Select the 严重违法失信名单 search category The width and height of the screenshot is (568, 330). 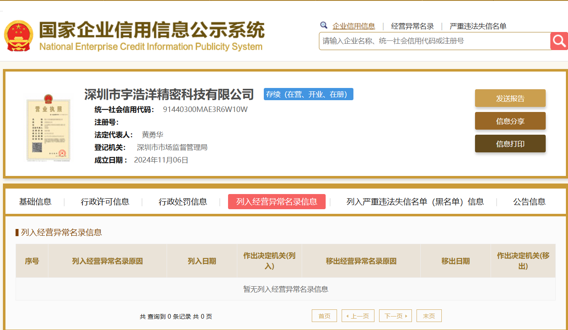coord(478,26)
